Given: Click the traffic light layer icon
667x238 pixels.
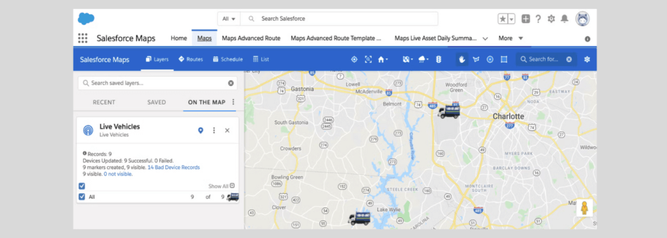Looking at the screenshot, I should (438, 60).
